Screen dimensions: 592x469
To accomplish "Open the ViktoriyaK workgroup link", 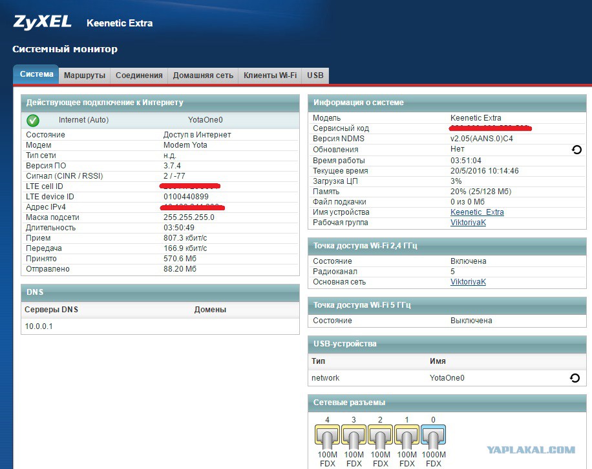I will tap(468, 223).
